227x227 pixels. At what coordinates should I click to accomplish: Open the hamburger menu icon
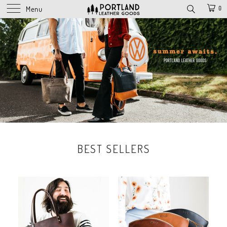(14, 9)
